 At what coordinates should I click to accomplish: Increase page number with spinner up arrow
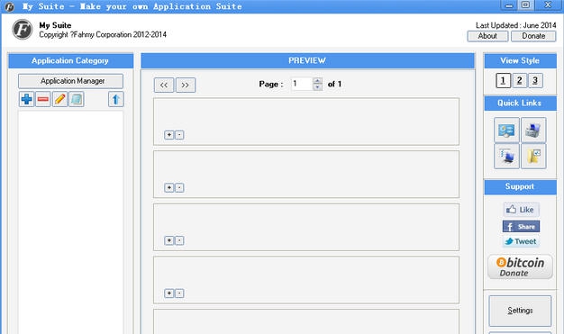point(317,81)
